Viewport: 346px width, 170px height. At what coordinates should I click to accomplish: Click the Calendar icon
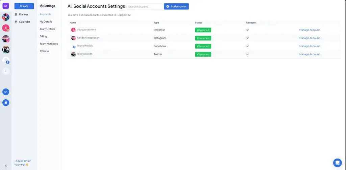click(16, 22)
